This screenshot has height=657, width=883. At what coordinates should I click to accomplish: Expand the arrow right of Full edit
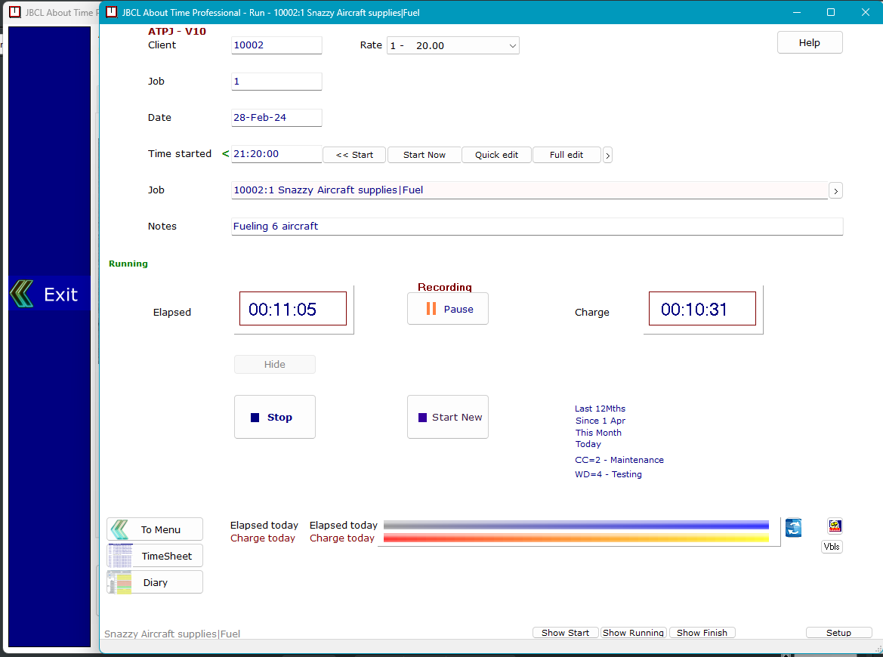point(607,155)
